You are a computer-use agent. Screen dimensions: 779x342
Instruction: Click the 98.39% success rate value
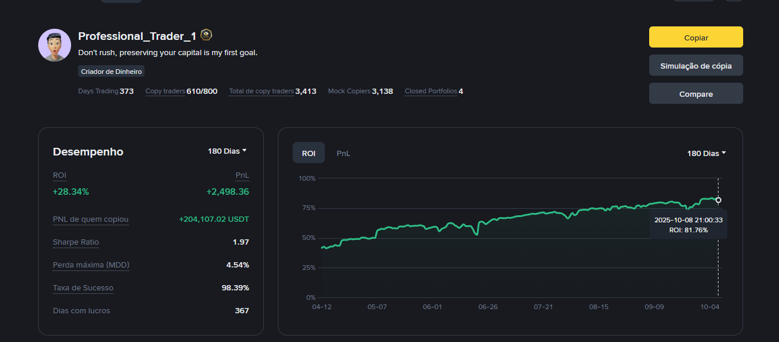coord(235,288)
